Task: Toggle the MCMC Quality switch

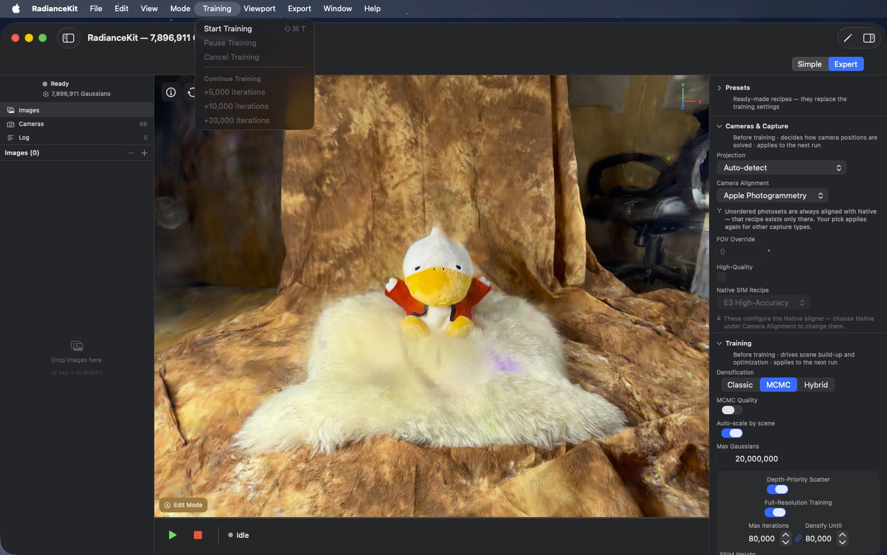Action: click(731, 410)
